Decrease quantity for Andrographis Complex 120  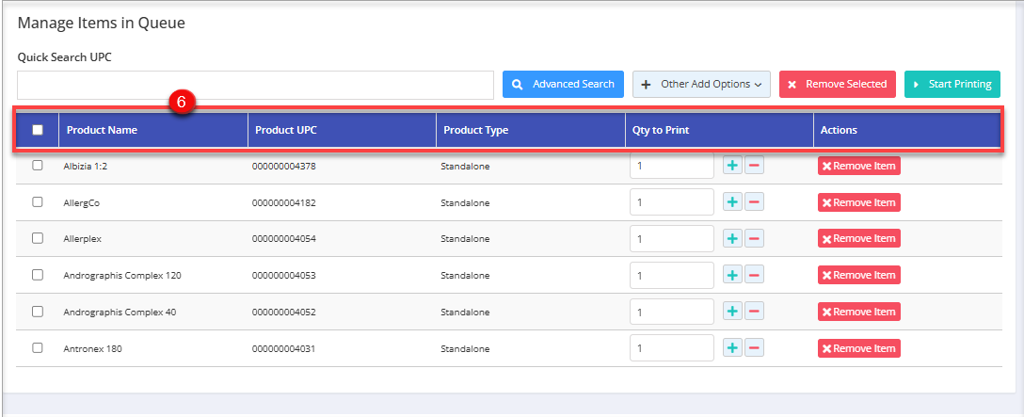click(754, 276)
